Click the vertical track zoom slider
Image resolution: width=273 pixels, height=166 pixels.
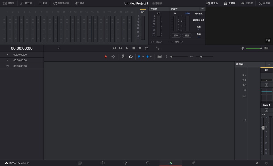(179, 57)
